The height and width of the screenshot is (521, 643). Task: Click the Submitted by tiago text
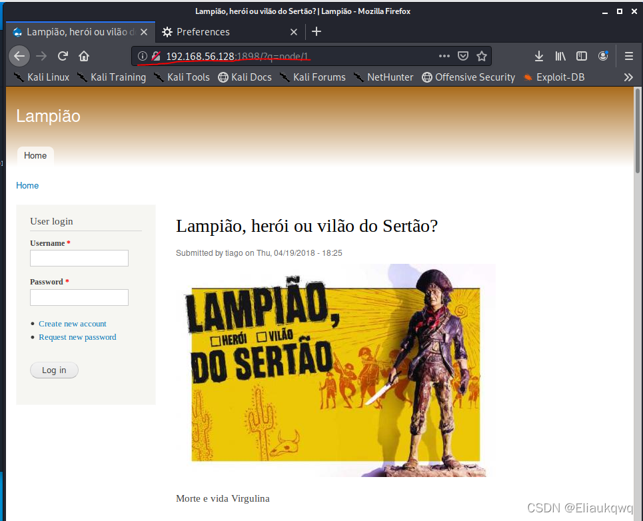coord(259,253)
